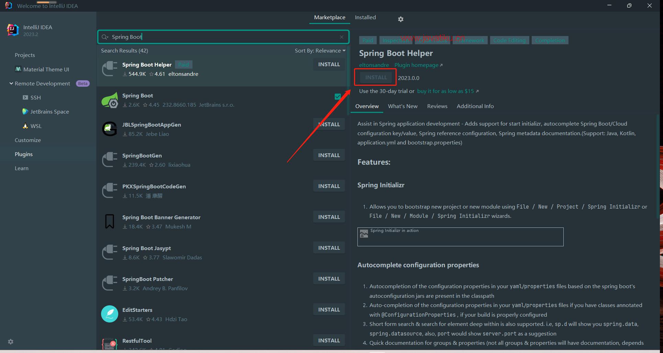This screenshot has height=353, width=663.
Task: Install the PKXSpringBootCodeGen plugin
Action: [329, 186]
